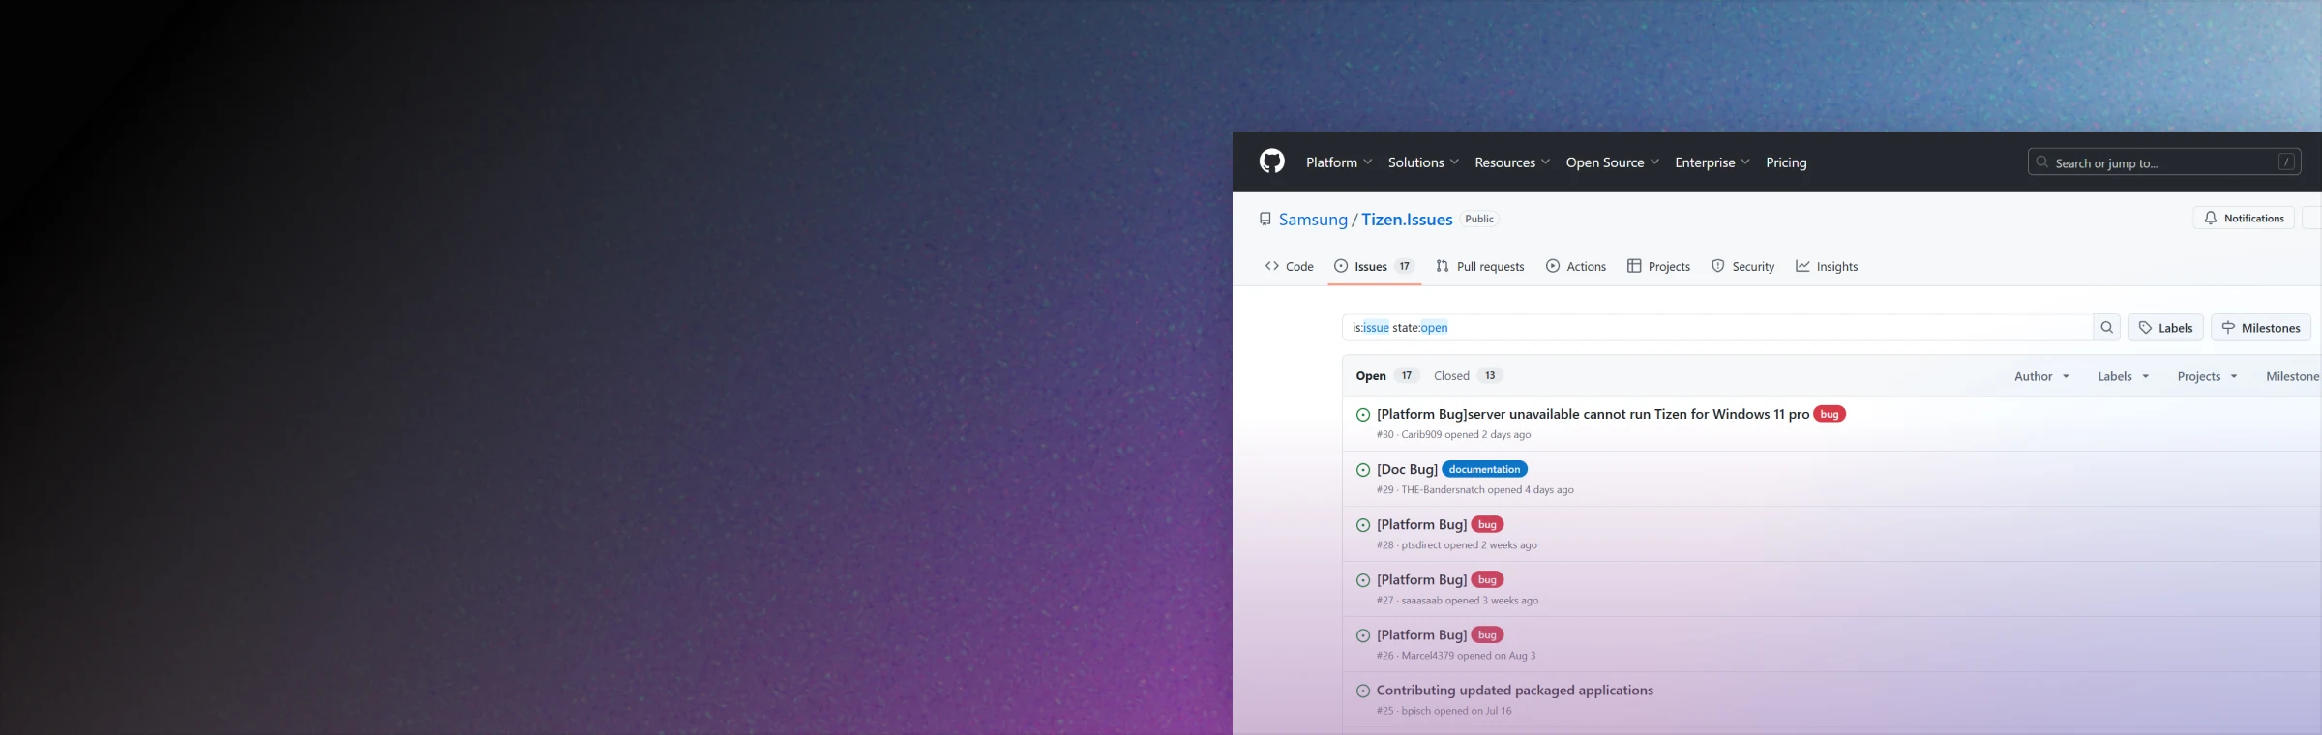
Task: Open the repository Projects tab
Action: pos(1658,266)
